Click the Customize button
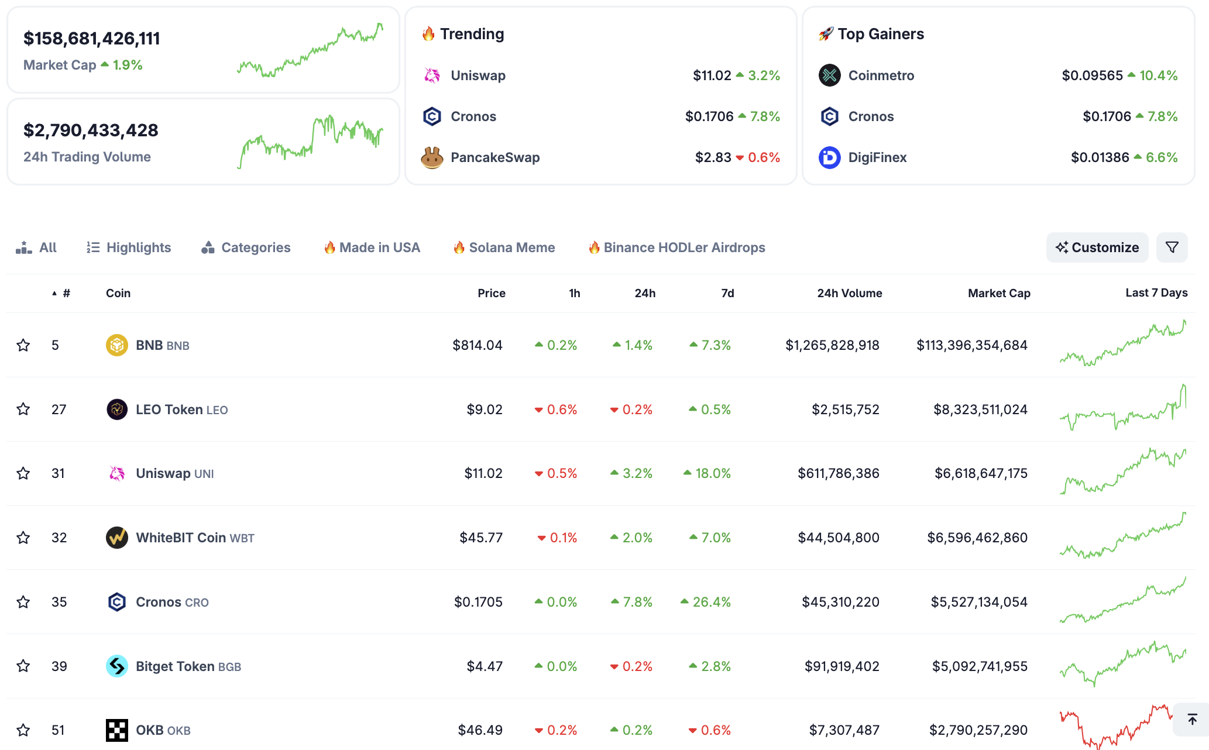The height and width of the screenshot is (750, 1209). (x=1097, y=247)
